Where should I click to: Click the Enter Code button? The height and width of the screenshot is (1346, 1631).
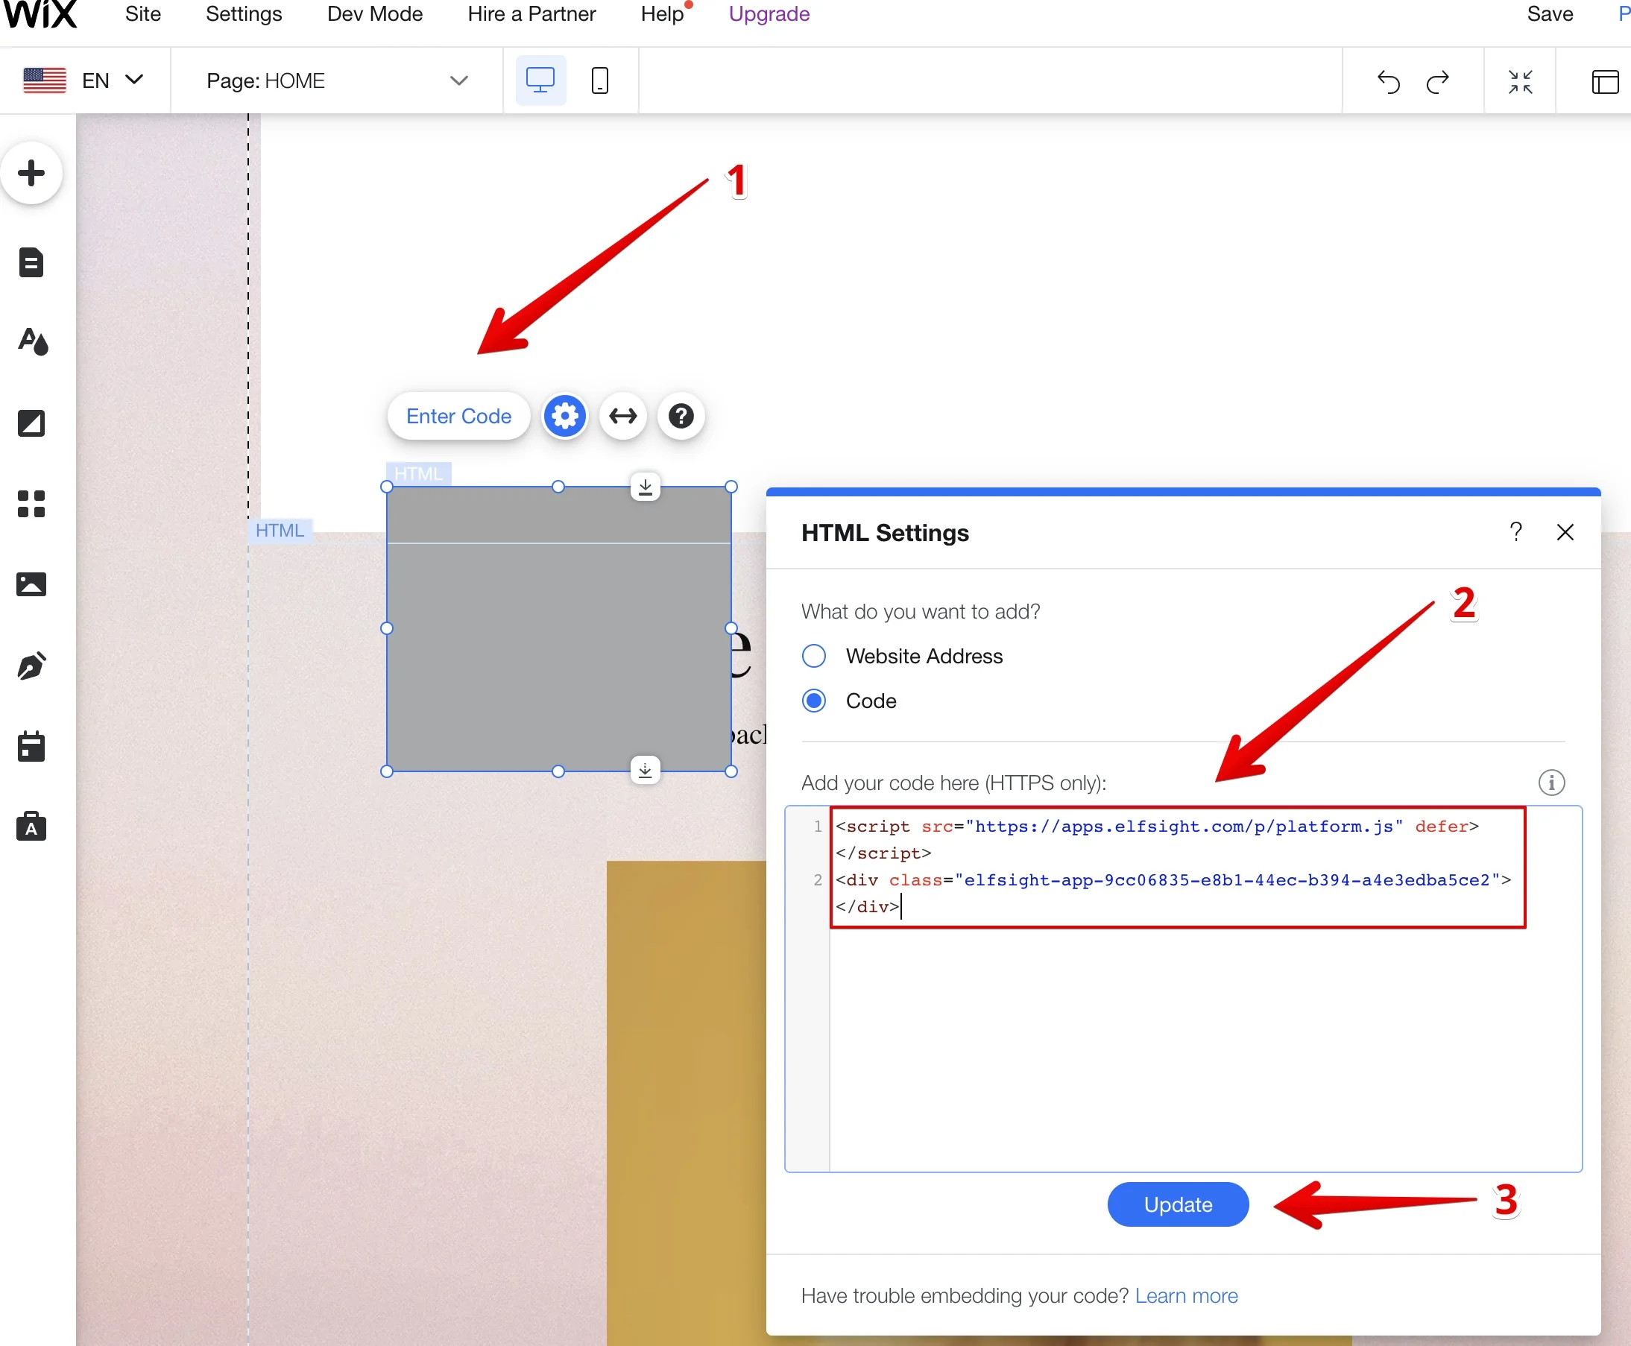(458, 417)
